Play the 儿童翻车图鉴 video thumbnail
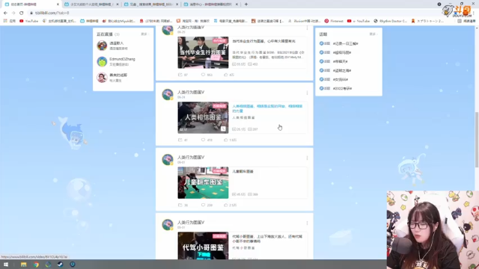The height and width of the screenshot is (269, 479). tap(203, 182)
